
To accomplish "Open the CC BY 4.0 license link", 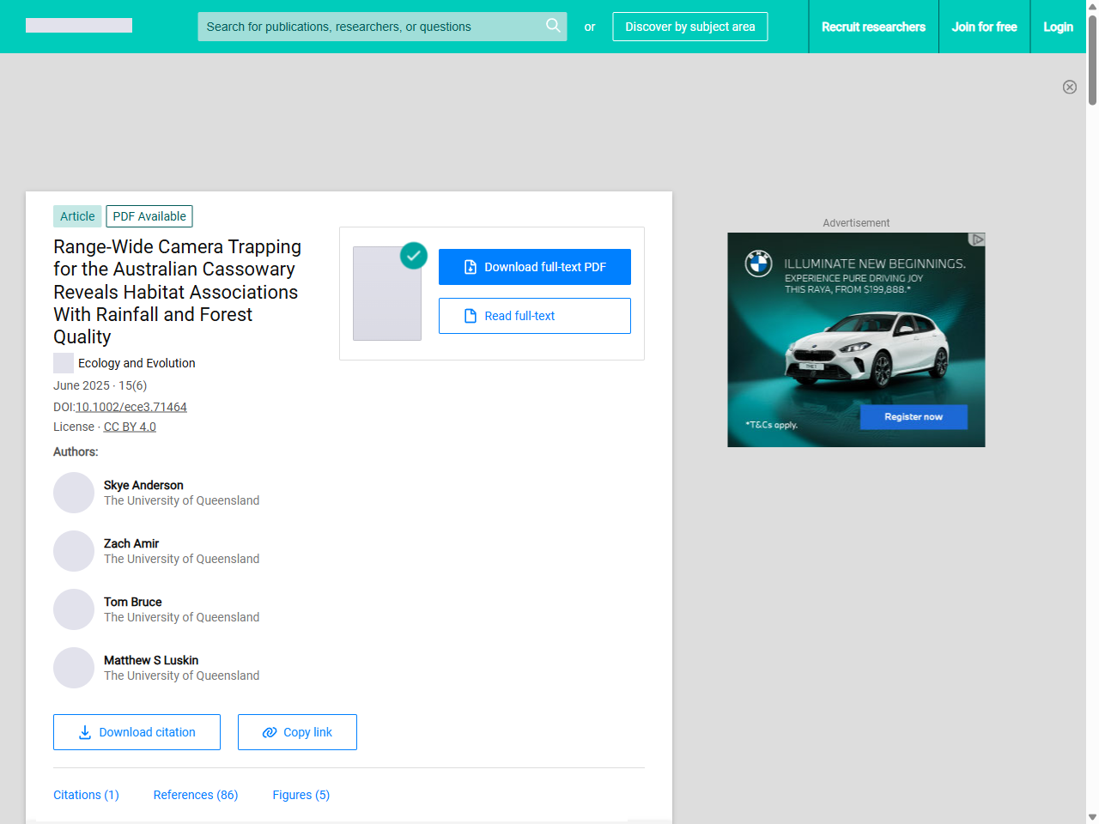I will click(130, 427).
